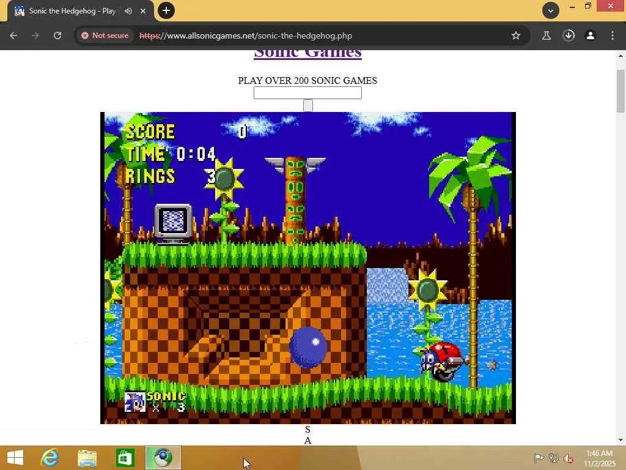Click the SCORE label in game
The height and width of the screenshot is (470, 626).
click(x=150, y=132)
